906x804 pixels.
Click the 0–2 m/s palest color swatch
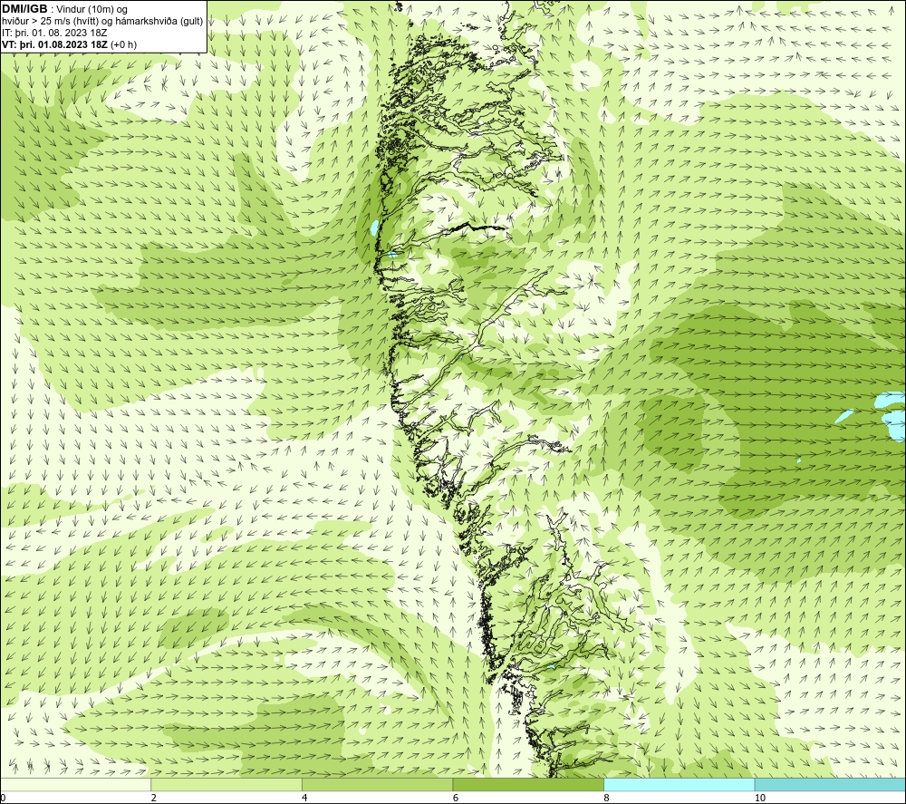(76, 784)
